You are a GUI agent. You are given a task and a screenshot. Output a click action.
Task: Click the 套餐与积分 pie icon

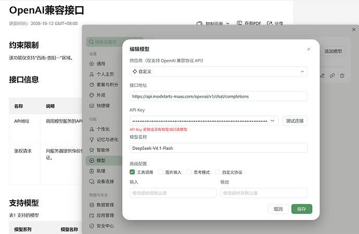pyautogui.click(x=92, y=85)
